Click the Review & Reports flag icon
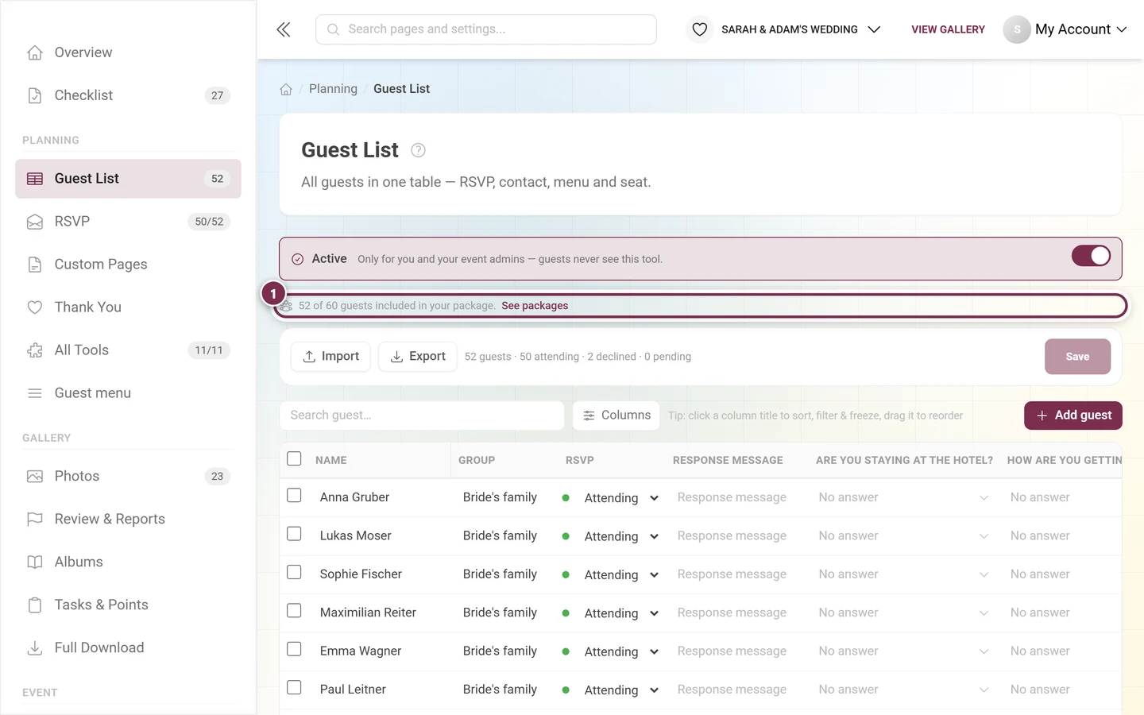The height and width of the screenshot is (715, 1144). coord(35,520)
